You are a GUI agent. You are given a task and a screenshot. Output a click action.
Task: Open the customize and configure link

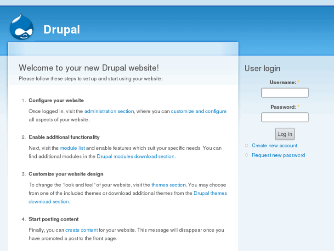click(198, 111)
